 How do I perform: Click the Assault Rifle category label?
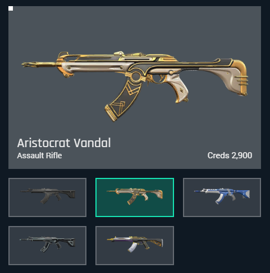39,156
